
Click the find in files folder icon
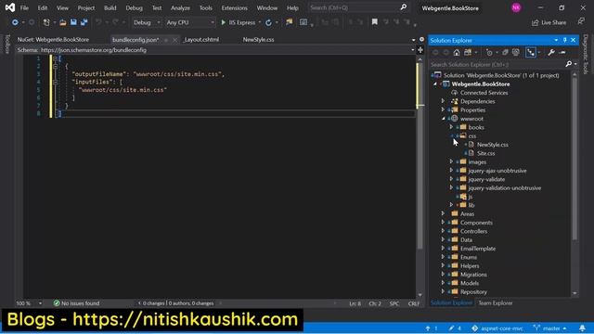tap(289, 22)
